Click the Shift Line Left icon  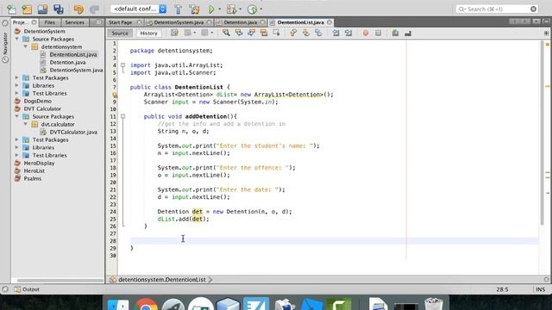[x=336, y=33]
